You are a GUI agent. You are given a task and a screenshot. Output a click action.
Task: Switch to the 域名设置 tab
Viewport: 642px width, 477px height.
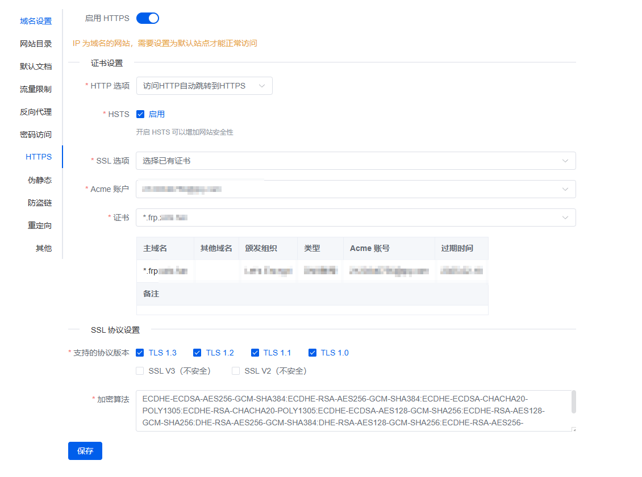(36, 21)
